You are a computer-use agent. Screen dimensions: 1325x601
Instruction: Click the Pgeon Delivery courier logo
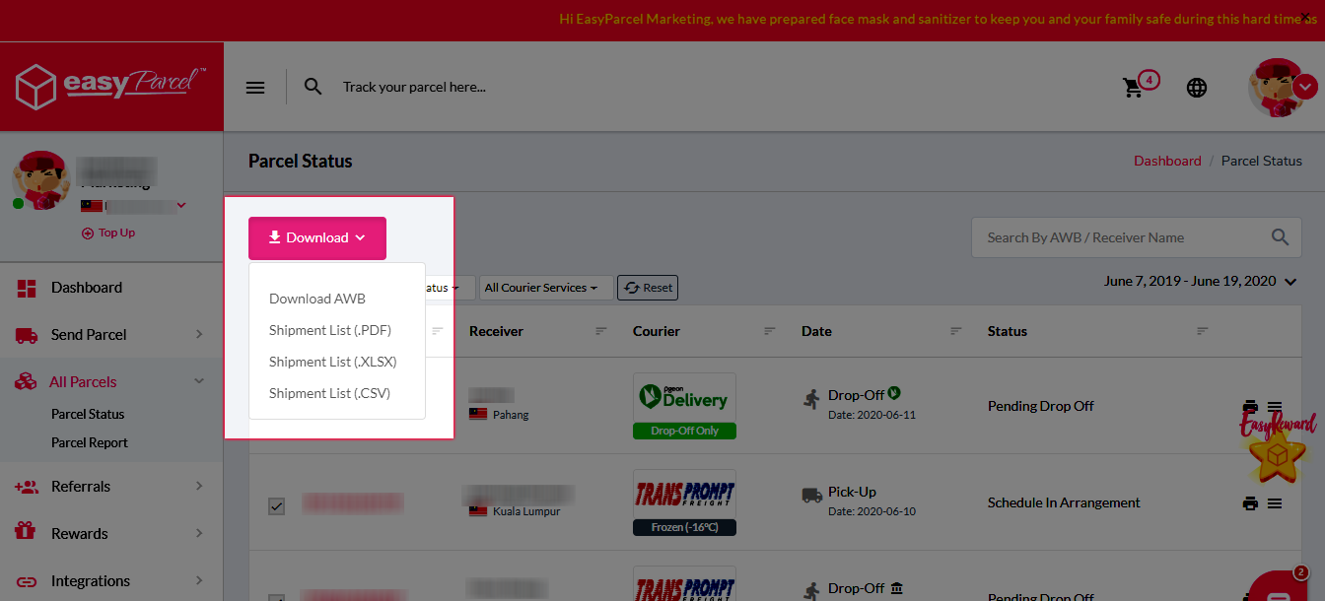click(x=685, y=397)
